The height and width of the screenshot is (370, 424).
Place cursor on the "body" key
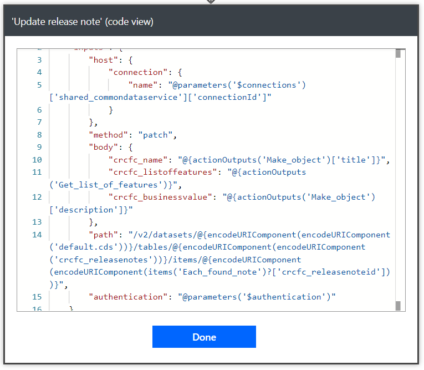tap(104, 147)
